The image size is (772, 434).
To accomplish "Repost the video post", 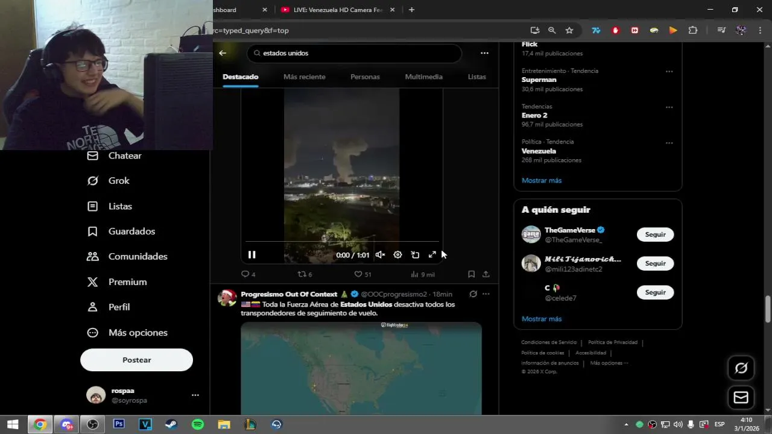I will [x=305, y=274].
